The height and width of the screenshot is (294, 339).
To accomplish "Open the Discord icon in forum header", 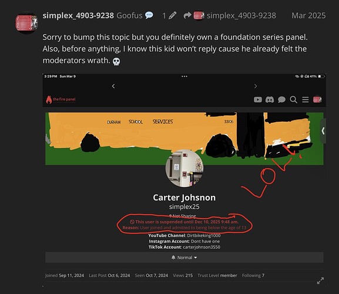I will pyautogui.click(x=270, y=99).
